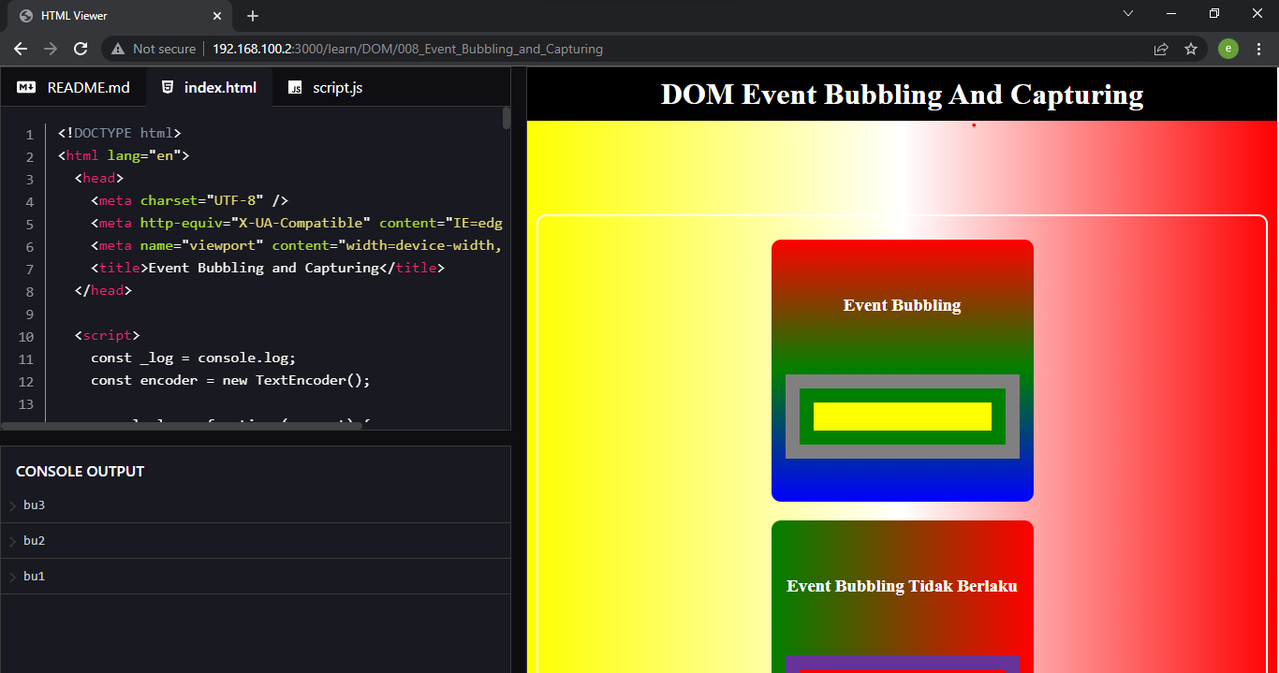Reload the current page

click(81, 49)
